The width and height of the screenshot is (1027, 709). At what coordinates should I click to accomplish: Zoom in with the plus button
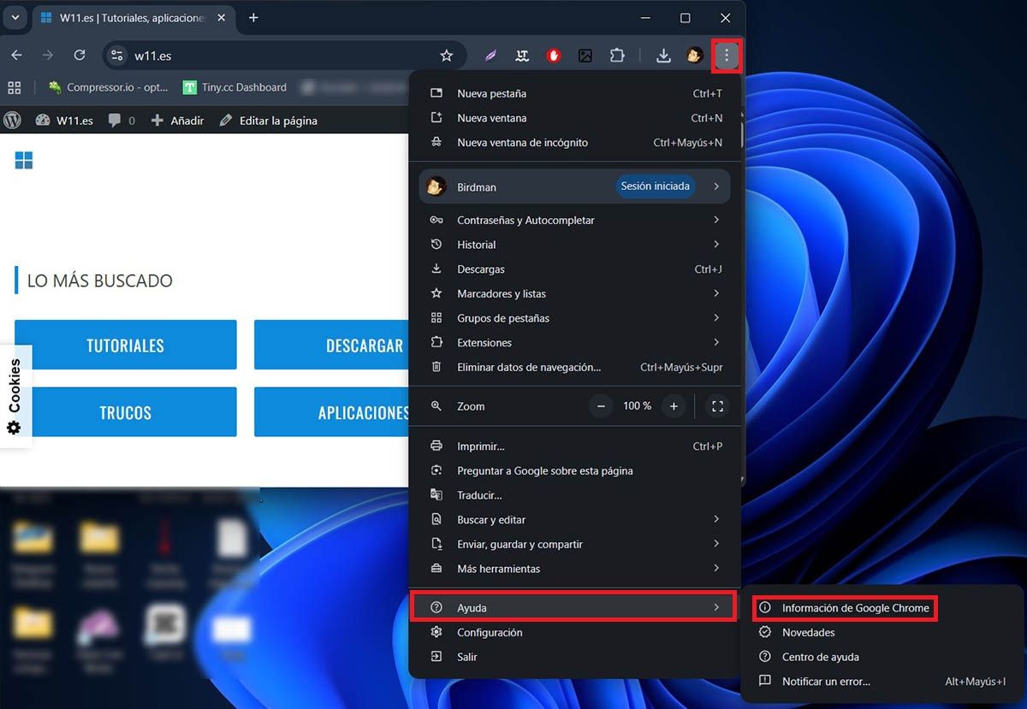coord(674,406)
